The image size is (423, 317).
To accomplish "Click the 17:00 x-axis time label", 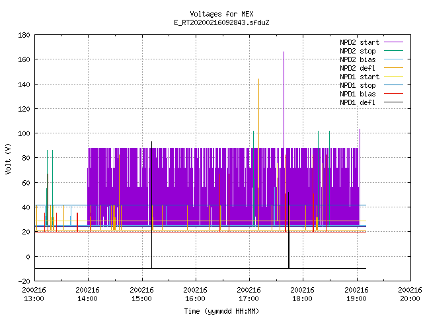I will [249, 299].
